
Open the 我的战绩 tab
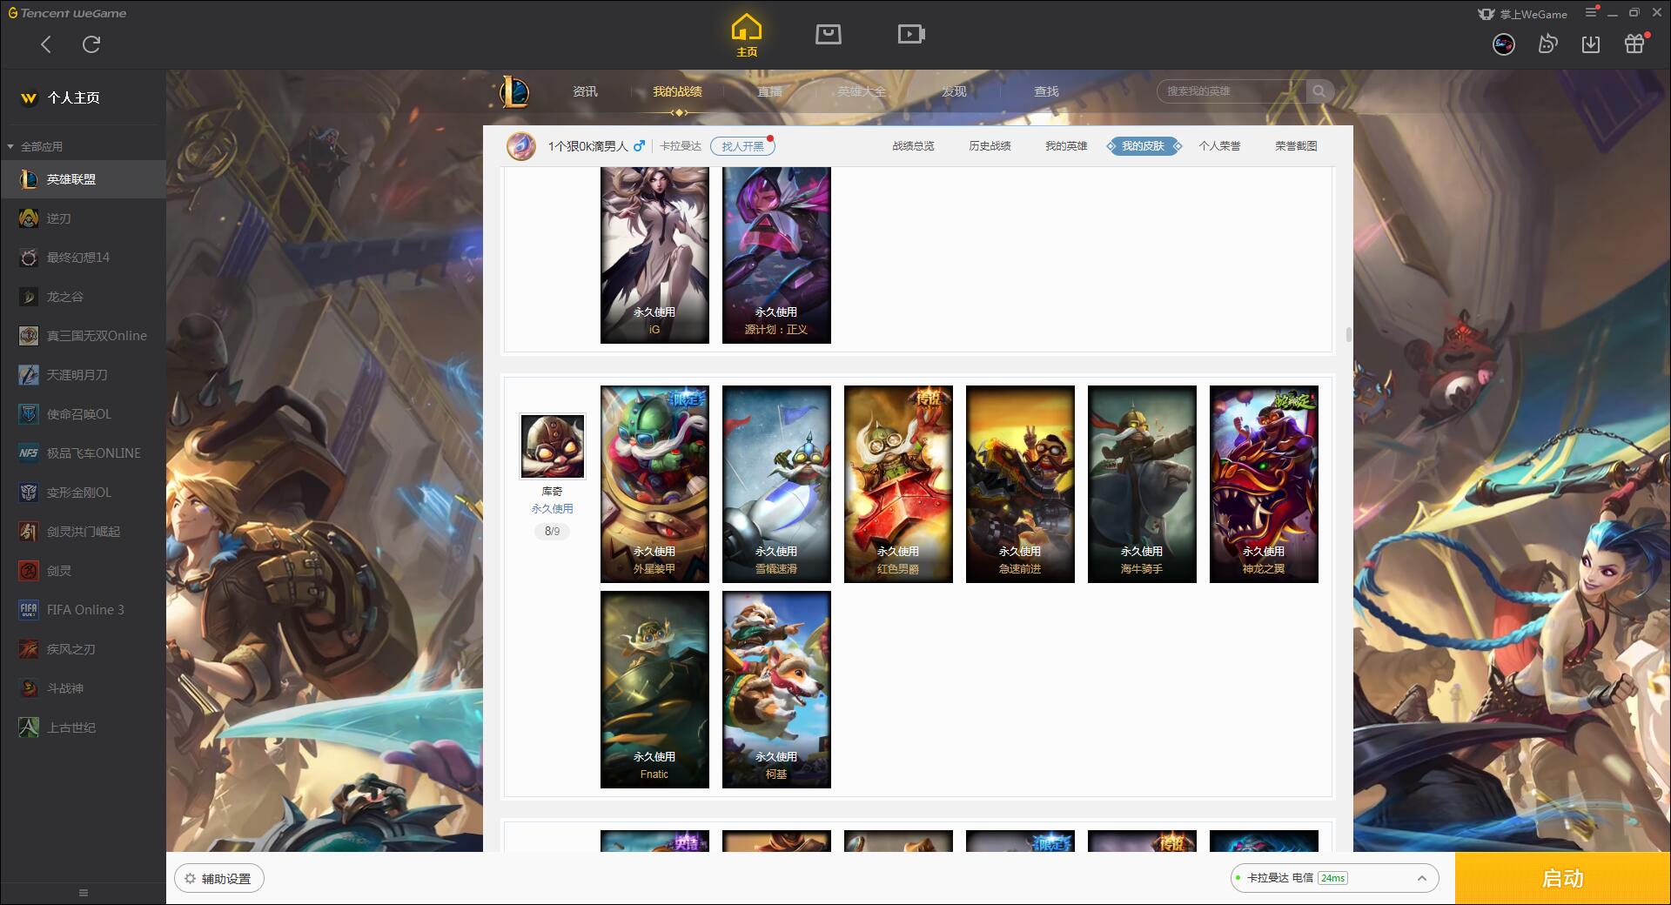[677, 91]
